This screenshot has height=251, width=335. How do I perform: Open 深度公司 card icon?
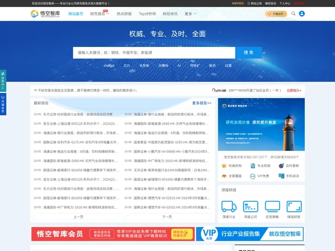pos(251,206)
